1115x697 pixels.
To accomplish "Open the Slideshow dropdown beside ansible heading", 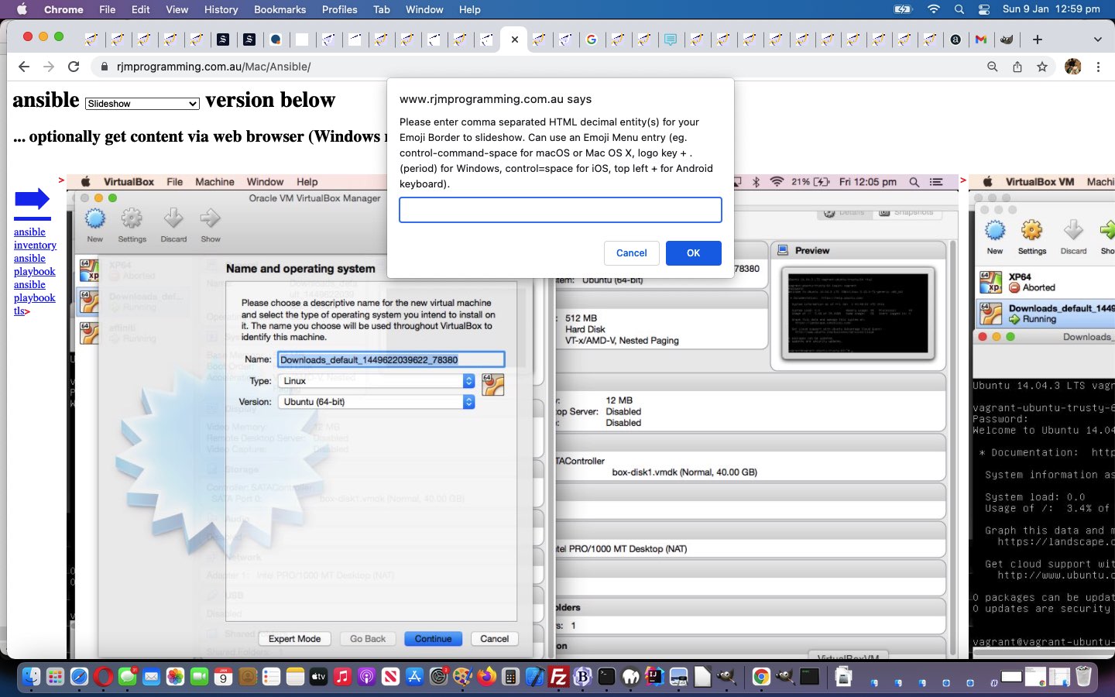I will tap(142, 103).
